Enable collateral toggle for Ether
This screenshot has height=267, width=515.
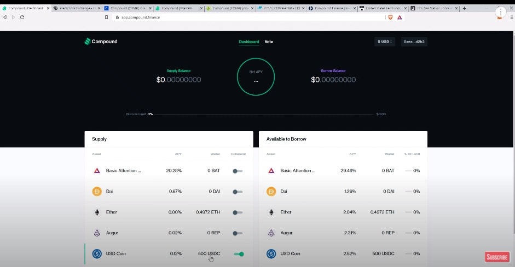click(x=238, y=212)
